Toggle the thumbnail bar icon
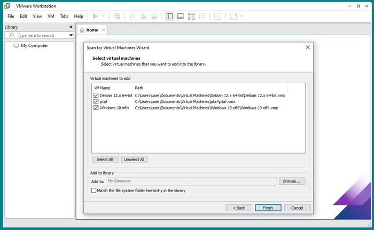 click(181, 16)
